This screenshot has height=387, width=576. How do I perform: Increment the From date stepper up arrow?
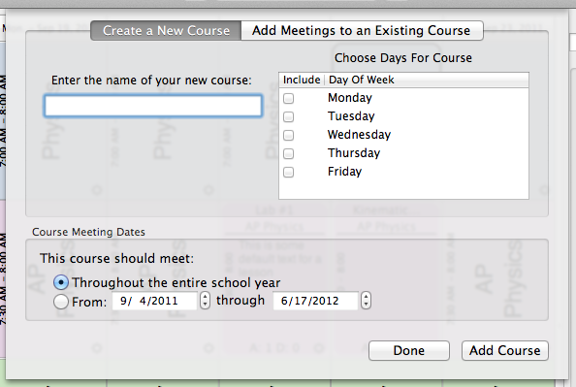[x=206, y=296]
